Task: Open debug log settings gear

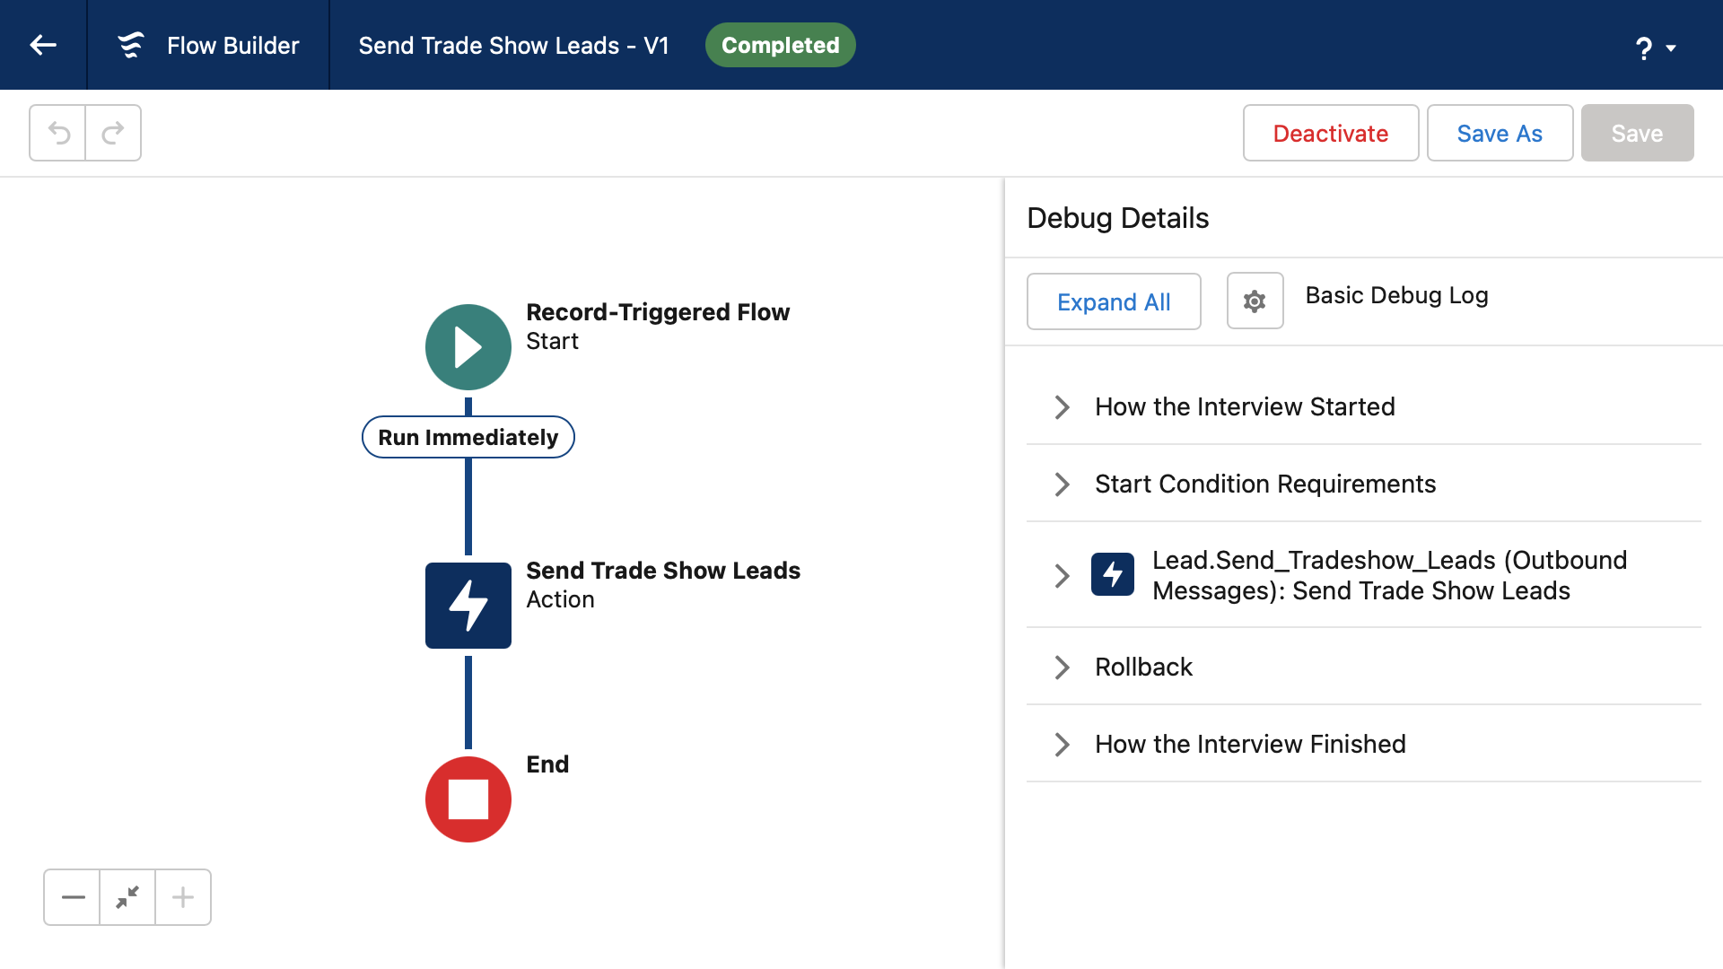Action: click(1255, 301)
